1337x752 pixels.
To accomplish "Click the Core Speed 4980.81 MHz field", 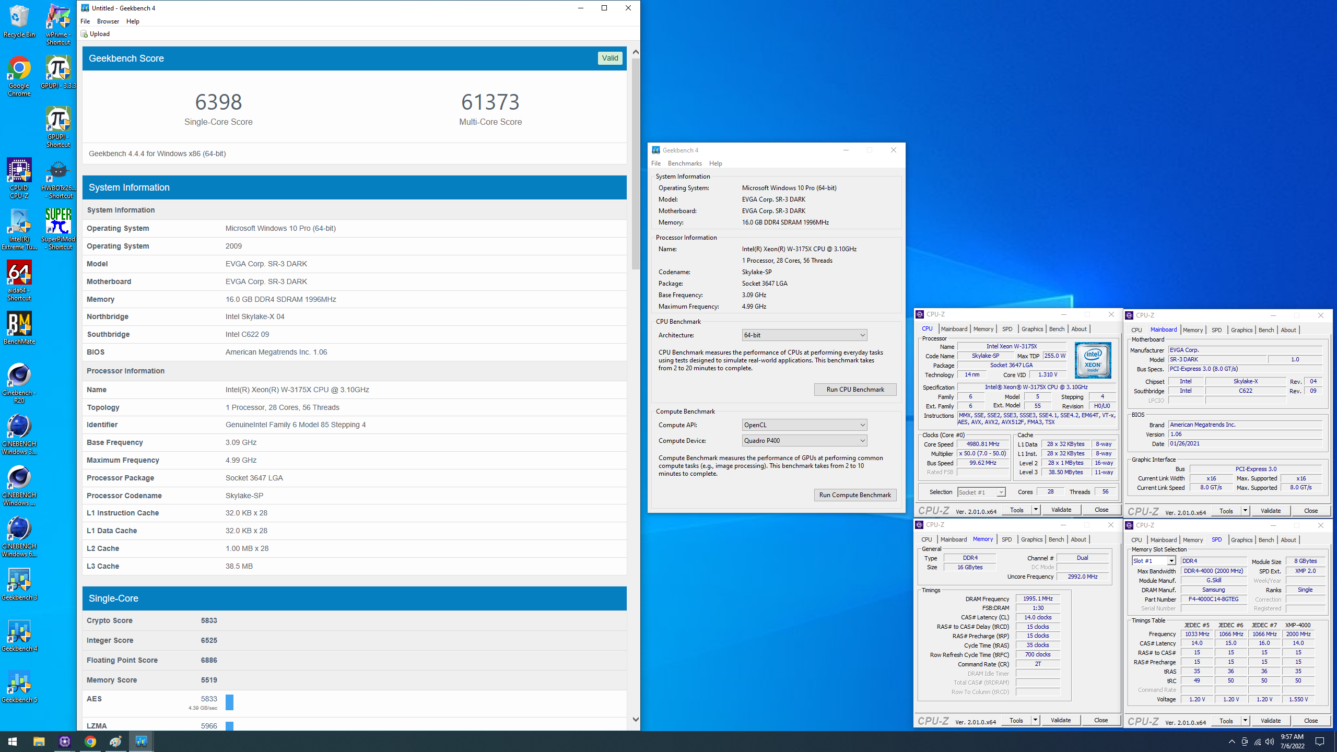I will 983,444.
